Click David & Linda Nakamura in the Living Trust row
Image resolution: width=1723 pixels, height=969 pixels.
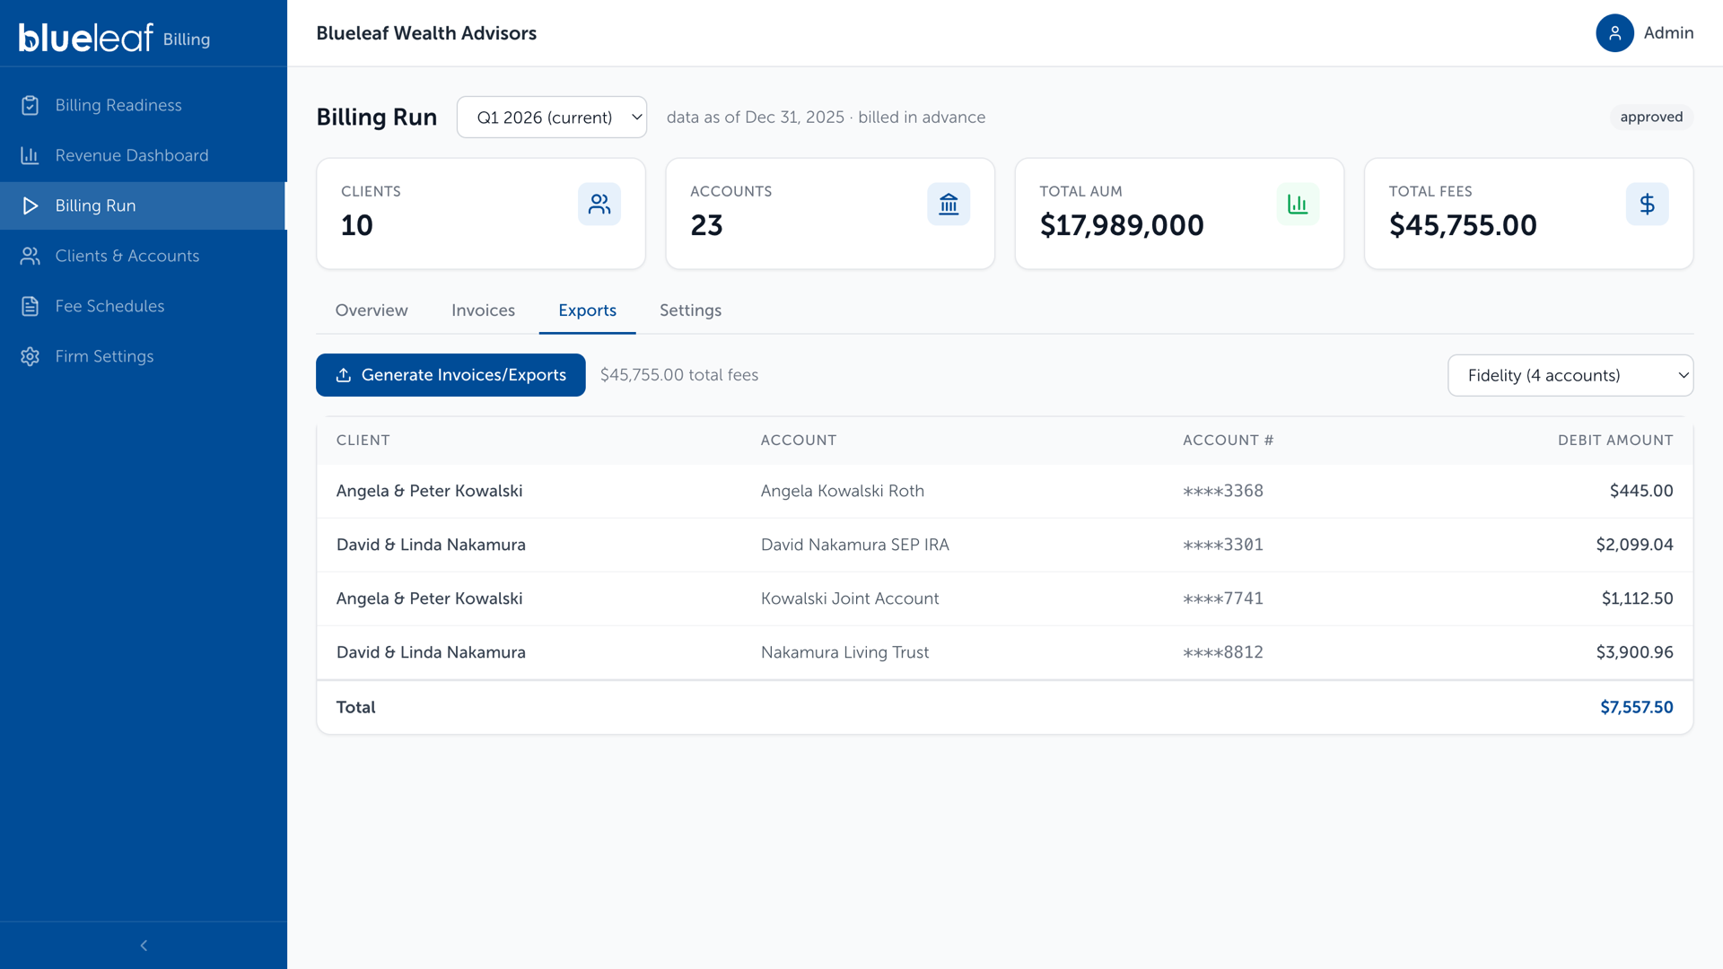[431, 652]
